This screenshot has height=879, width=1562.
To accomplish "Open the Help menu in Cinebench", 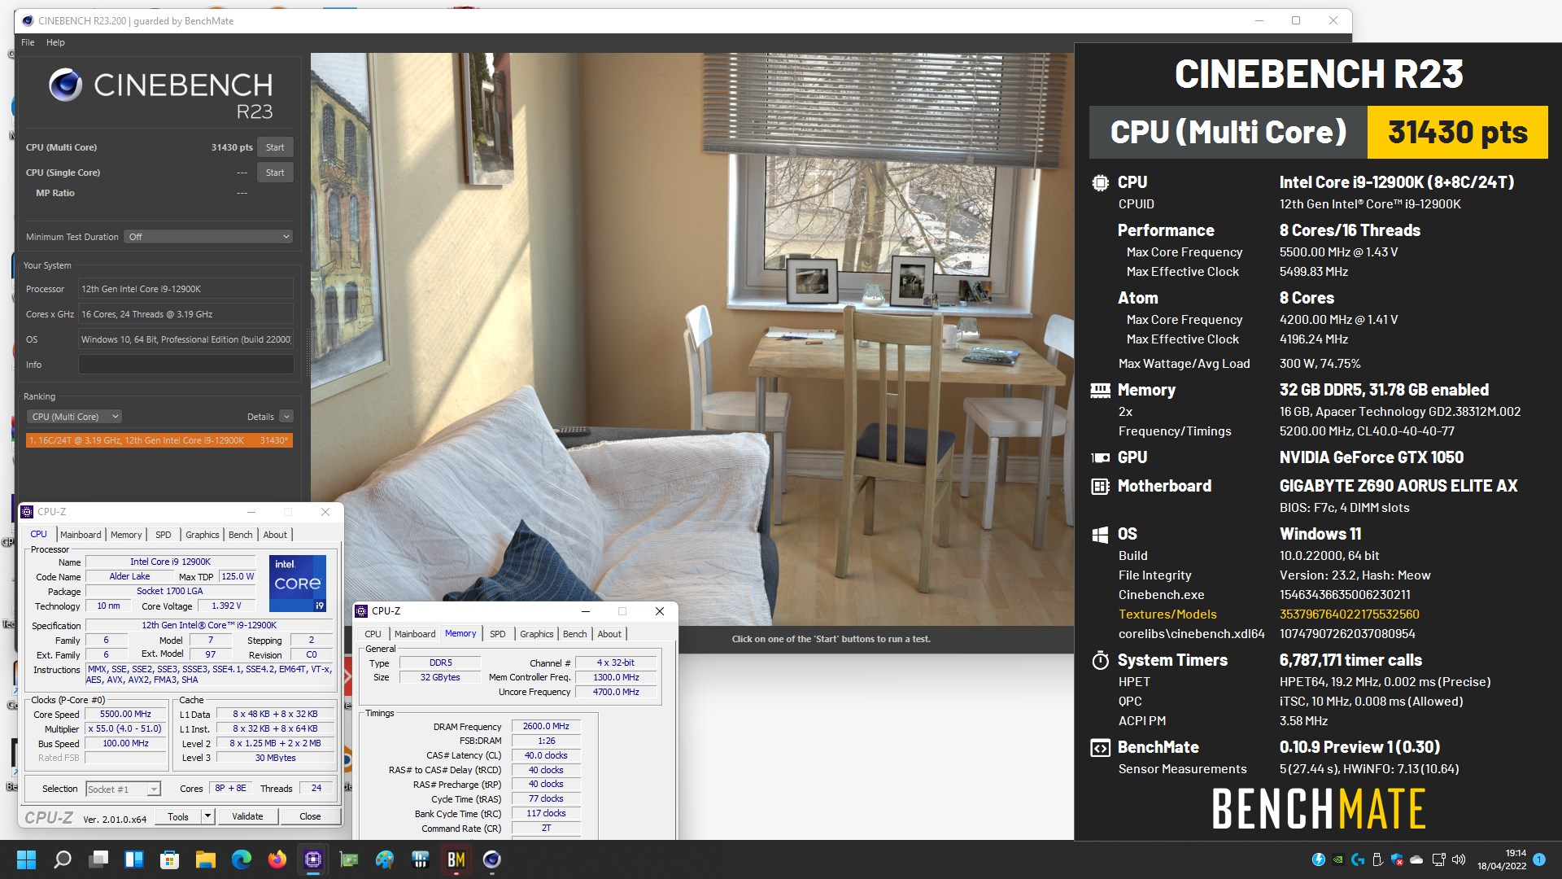I will coord(55,42).
